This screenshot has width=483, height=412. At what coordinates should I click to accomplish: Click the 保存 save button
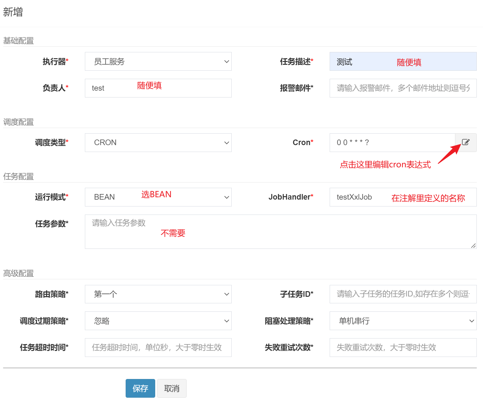tap(140, 388)
